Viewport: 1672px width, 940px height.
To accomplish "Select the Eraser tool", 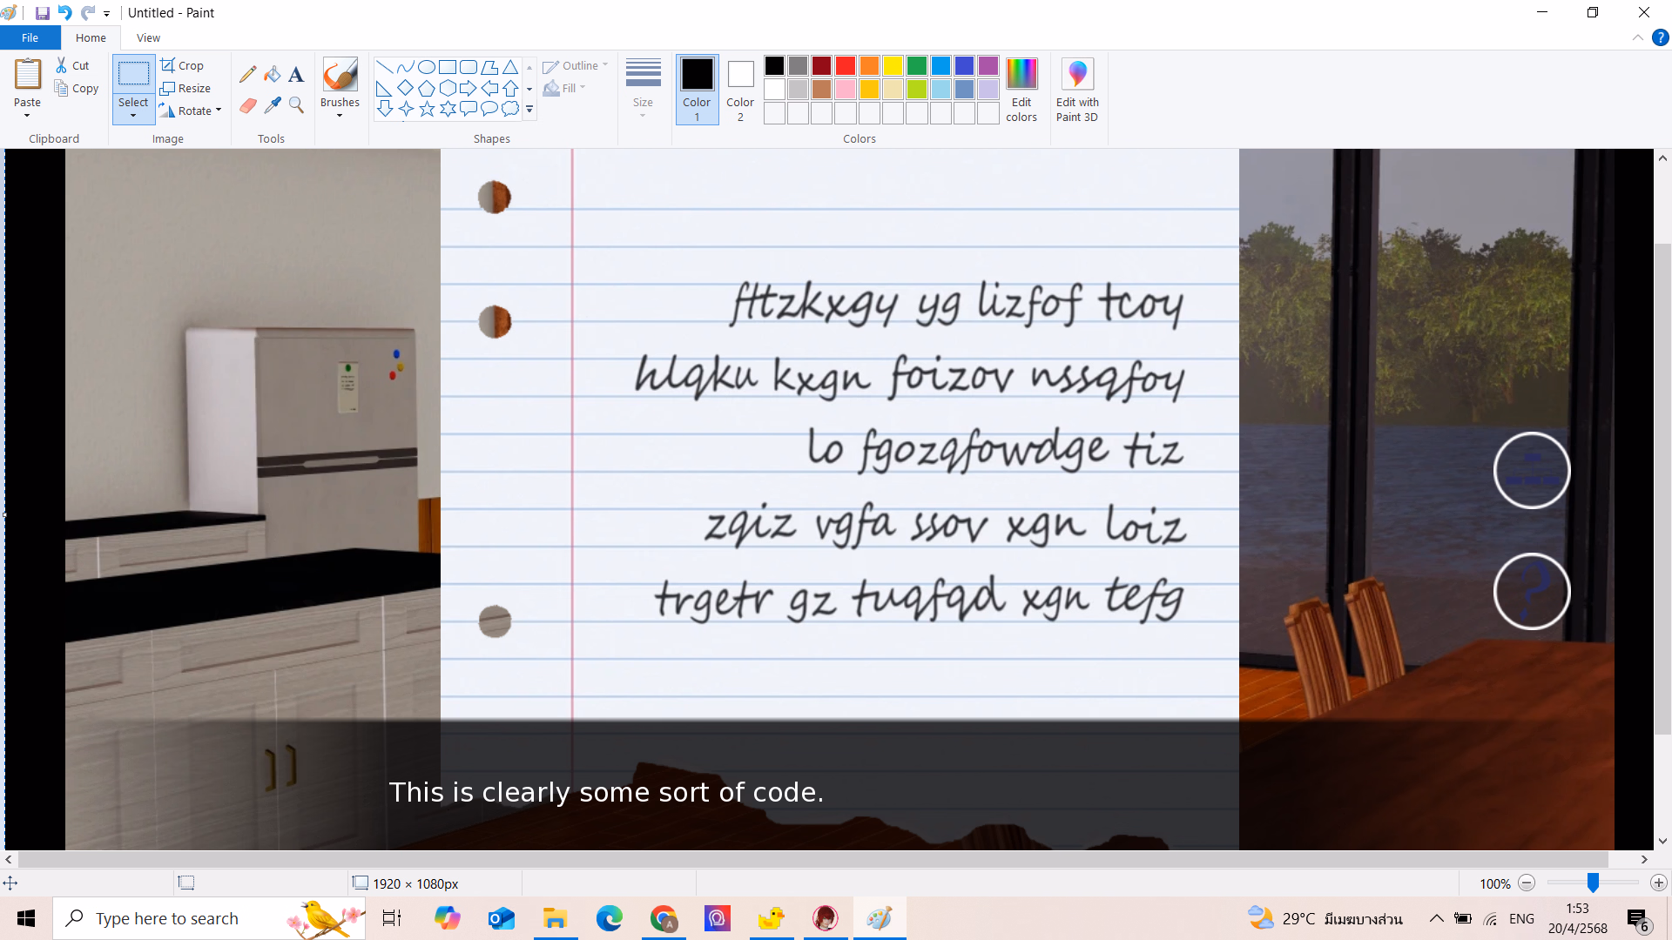I will point(248,105).
